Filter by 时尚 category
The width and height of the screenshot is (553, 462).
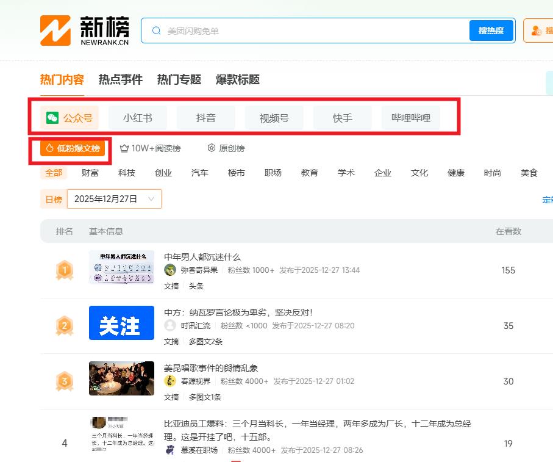click(x=493, y=173)
